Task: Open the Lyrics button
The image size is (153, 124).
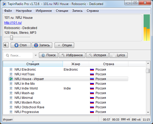Action: coord(119,55)
